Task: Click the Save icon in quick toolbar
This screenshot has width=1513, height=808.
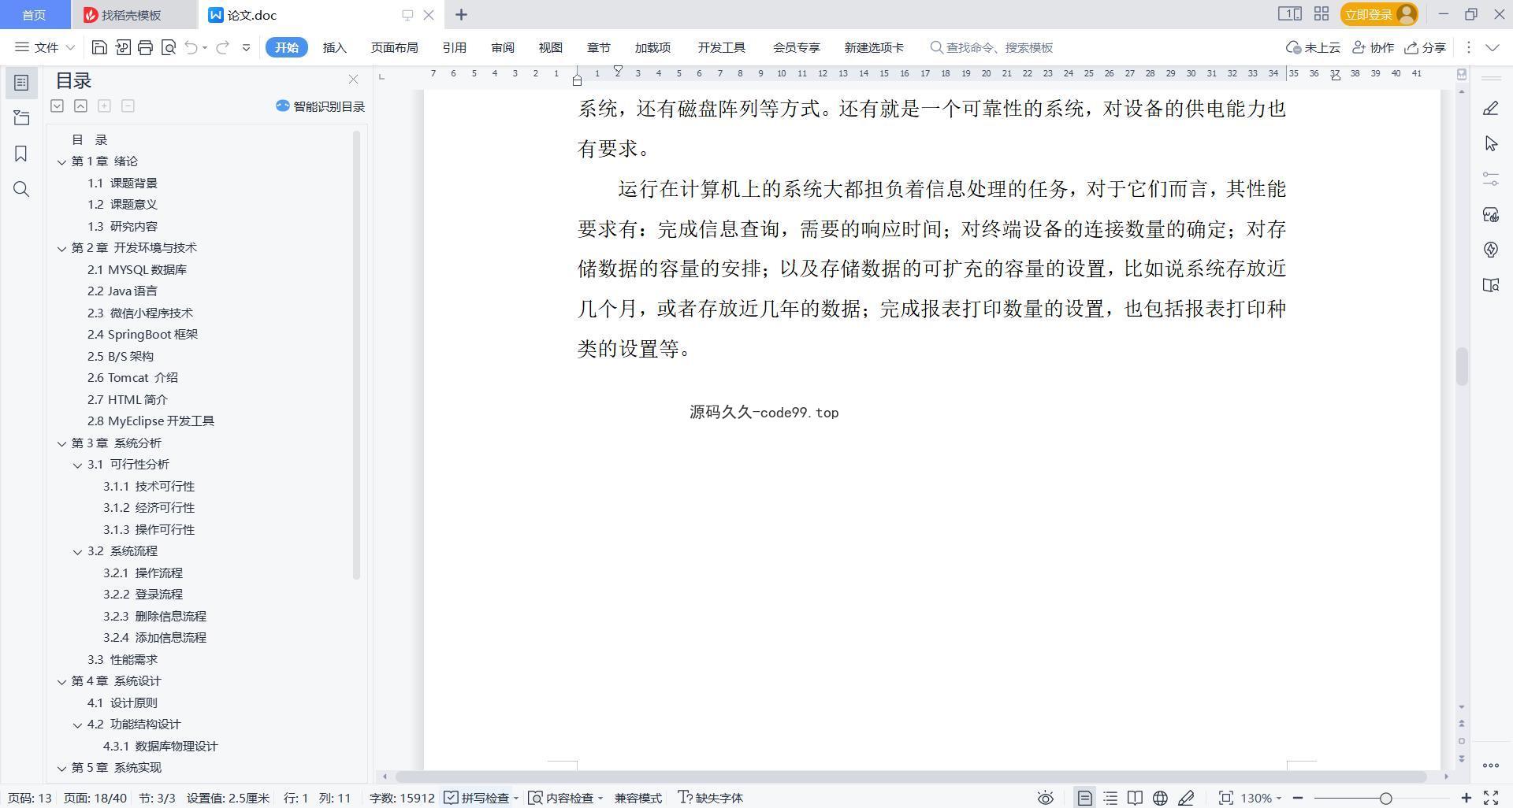Action: point(99,47)
